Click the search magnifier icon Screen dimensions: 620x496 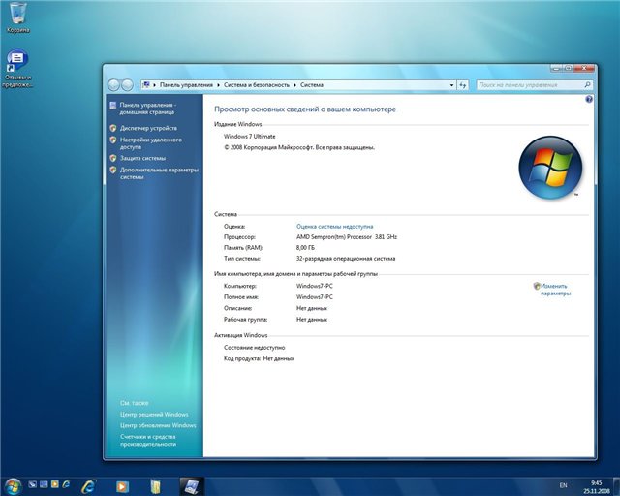pyautogui.click(x=587, y=84)
